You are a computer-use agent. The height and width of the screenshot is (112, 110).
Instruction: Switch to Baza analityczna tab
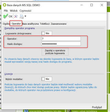[x=30, y=24]
